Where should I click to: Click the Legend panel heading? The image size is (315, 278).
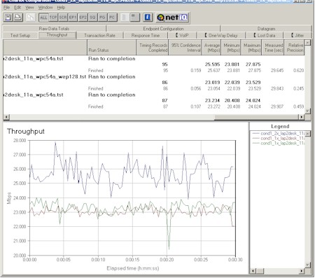[280, 126]
